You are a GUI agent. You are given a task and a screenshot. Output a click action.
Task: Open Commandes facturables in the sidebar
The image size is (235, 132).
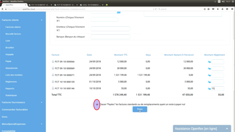(15, 110)
